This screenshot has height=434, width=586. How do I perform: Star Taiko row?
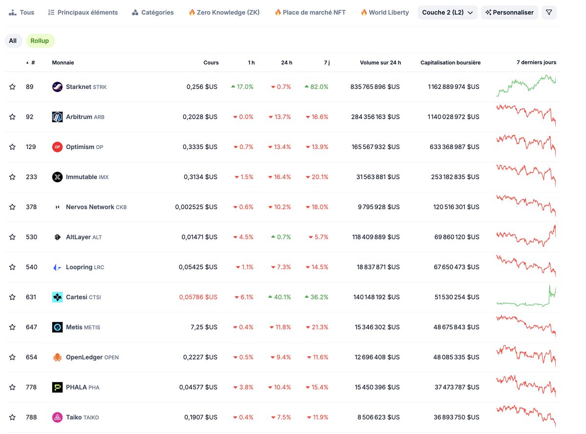click(x=12, y=417)
